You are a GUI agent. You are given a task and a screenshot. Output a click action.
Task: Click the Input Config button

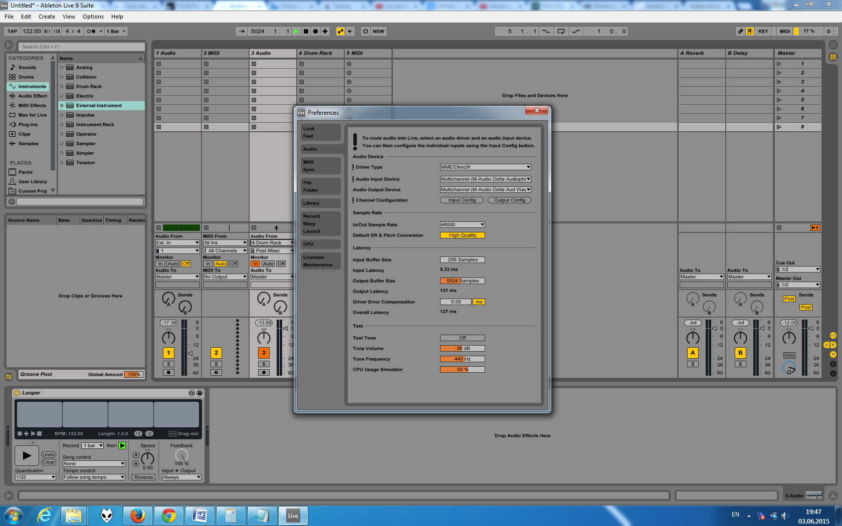(x=462, y=200)
